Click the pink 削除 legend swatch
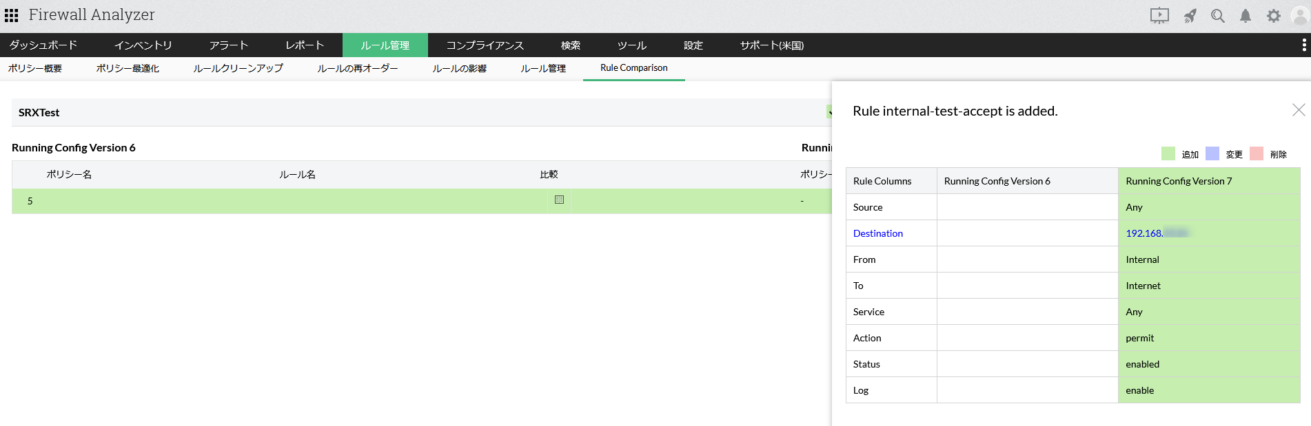The image size is (1311, 426). pyautogui.click(x=1256, y=153)
